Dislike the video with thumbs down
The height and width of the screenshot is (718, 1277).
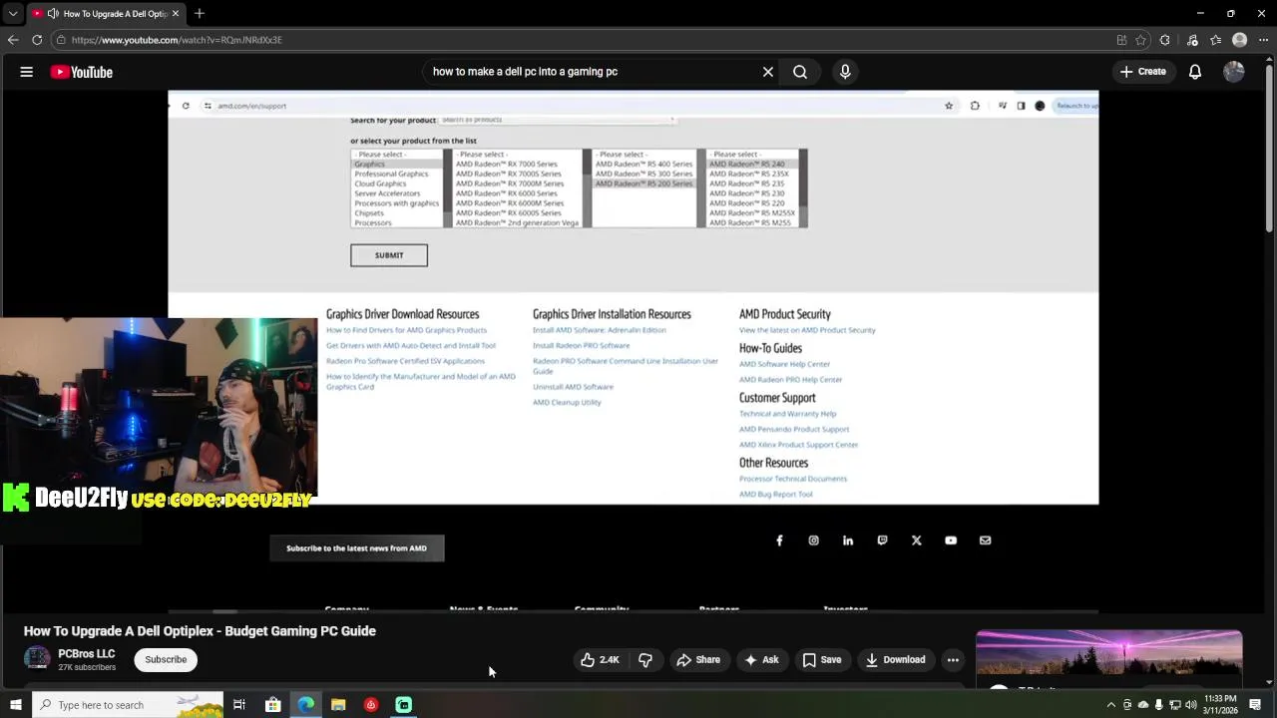point(645,660)
